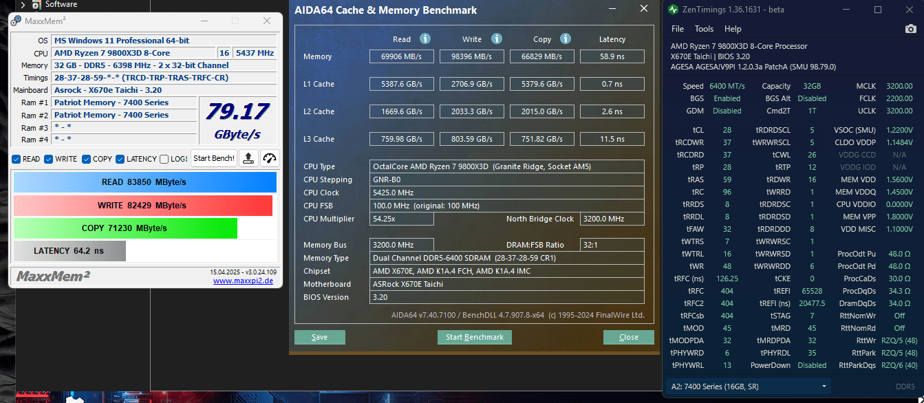
Task: Select the Software folder item
Action: point(61,5)
